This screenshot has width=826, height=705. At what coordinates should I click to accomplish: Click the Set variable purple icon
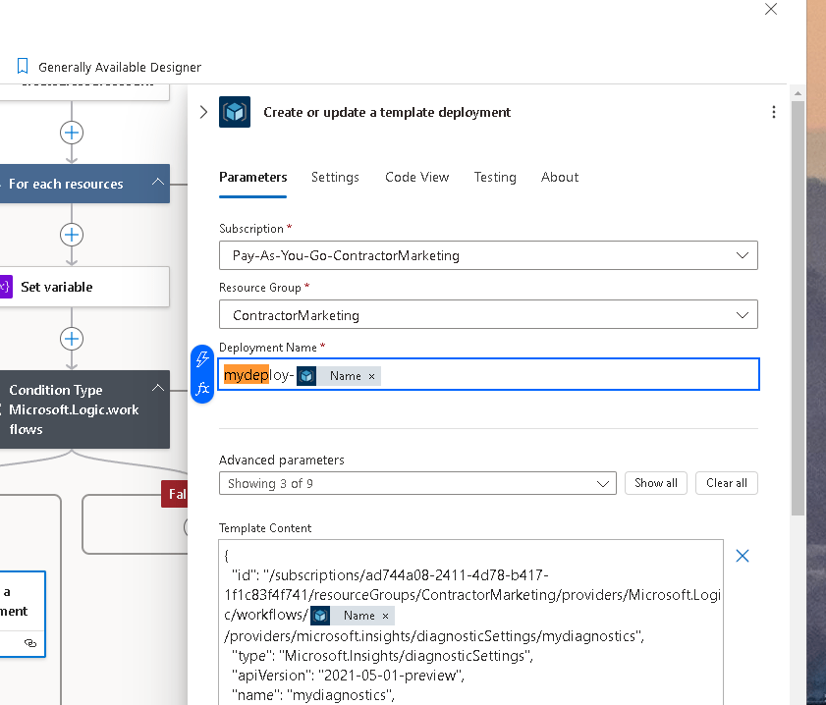click(x=6, y=287)
